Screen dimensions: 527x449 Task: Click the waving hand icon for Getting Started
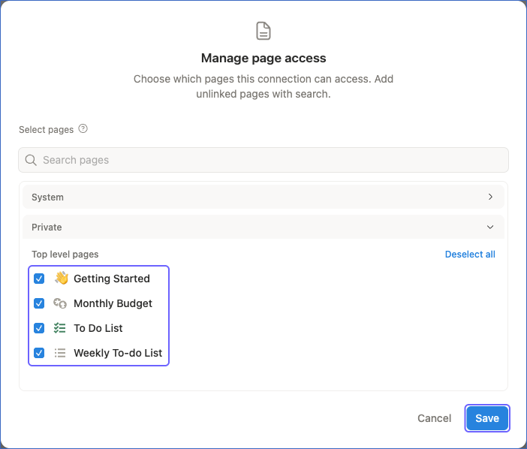[x=61, y=279]
